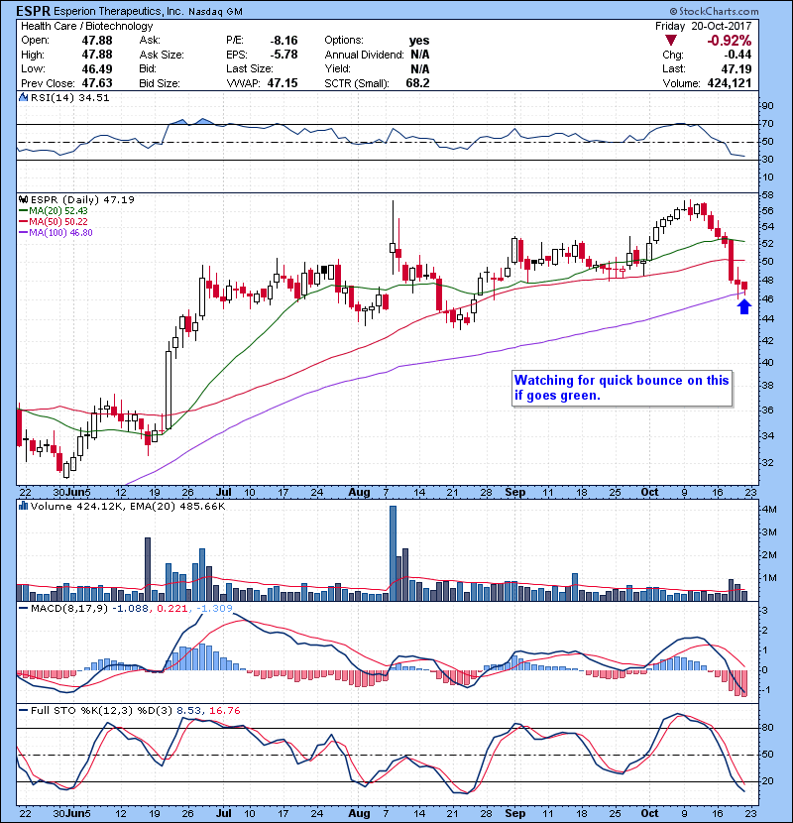Click the Last value 47.19 in the header
The image size is (793, 823).
pos(736,68)
